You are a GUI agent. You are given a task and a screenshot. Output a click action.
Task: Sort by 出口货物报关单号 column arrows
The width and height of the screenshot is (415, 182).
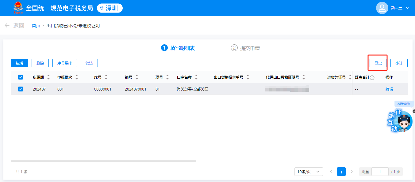(248, 77)
